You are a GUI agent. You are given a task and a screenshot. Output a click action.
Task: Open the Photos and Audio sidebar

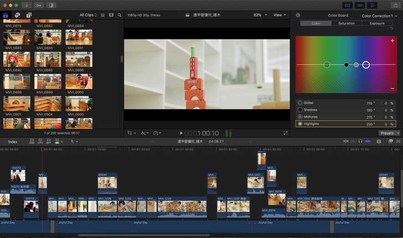(x=17, y=15)
